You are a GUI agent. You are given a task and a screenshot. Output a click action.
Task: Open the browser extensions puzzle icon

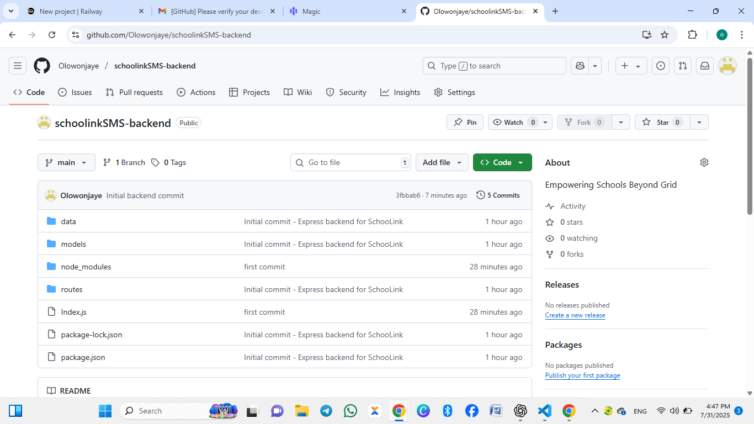point(692,35)
